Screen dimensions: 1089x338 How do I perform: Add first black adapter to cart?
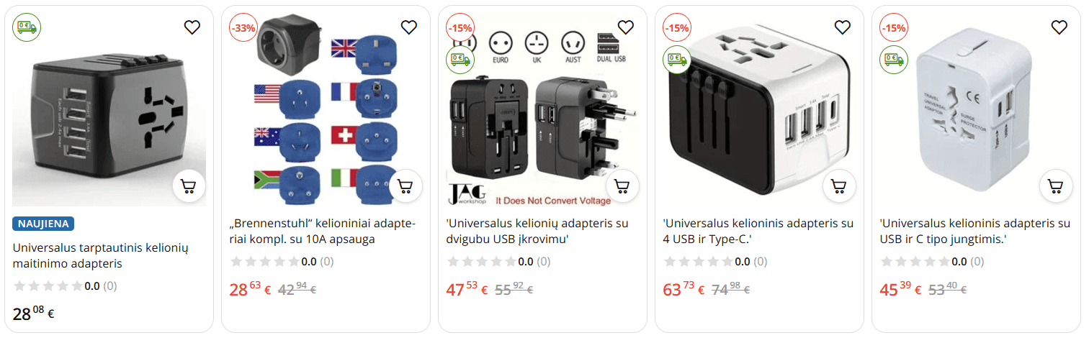[x=189, y=186]
